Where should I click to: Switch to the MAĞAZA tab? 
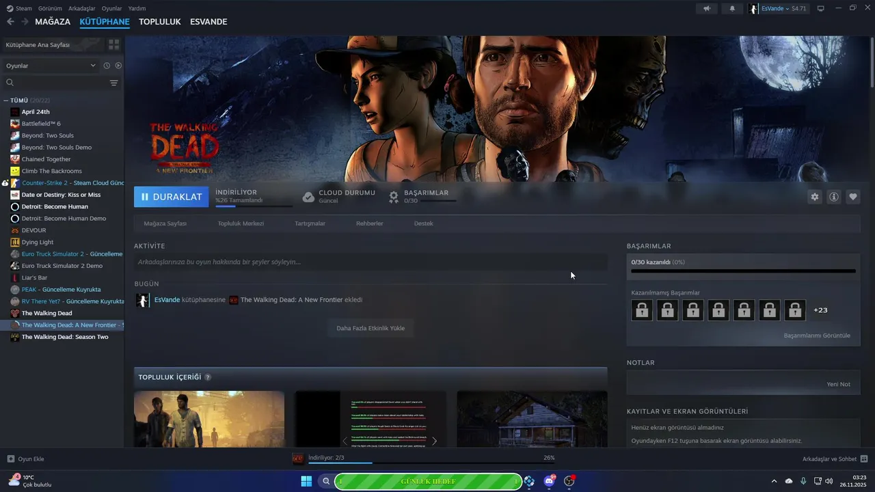53,22
